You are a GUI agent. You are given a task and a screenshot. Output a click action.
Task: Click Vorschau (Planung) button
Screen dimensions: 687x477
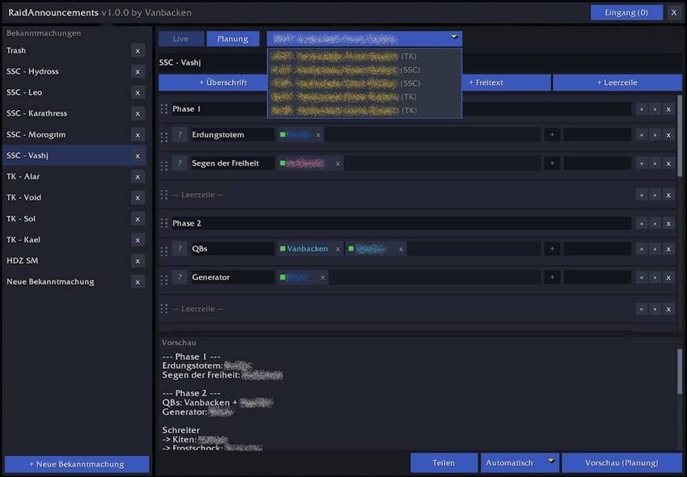coord(622,462)
